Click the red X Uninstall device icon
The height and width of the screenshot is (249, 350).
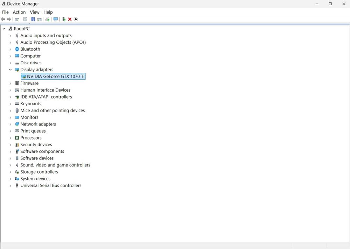[70, 20]
